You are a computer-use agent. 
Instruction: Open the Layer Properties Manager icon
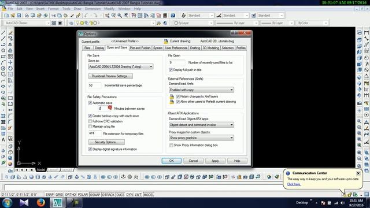coord(71,23)
